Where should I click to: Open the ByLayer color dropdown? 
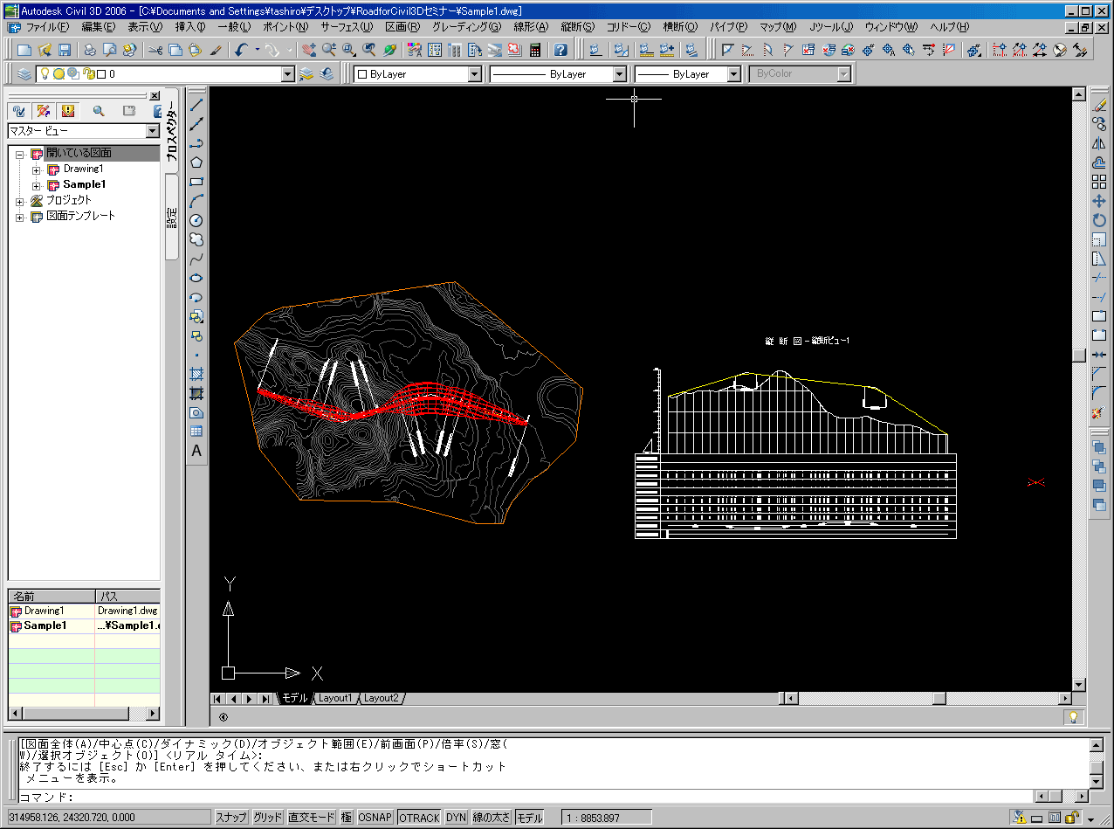point(474,74)
